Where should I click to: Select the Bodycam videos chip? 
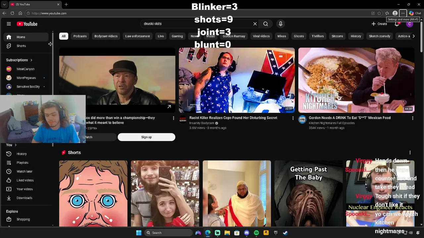click(106, 36)
